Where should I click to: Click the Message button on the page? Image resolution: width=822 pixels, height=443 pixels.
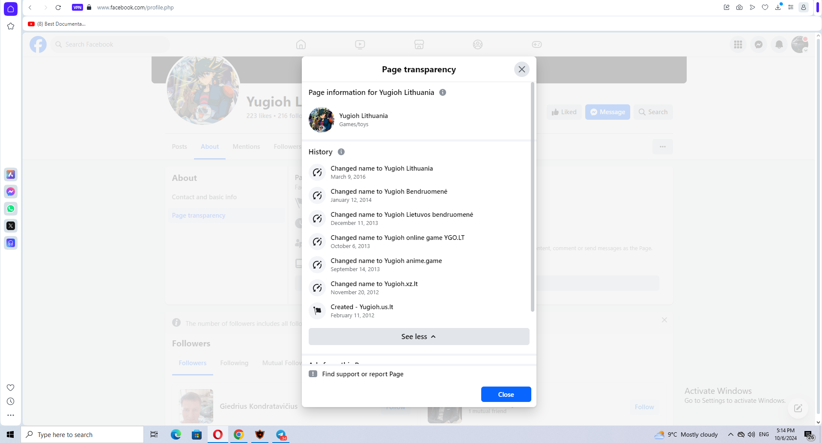click(x=608, y=112)
